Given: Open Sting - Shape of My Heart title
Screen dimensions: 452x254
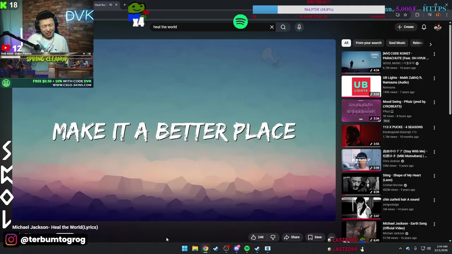Looking at the screenshot, I should click(402, 177).
